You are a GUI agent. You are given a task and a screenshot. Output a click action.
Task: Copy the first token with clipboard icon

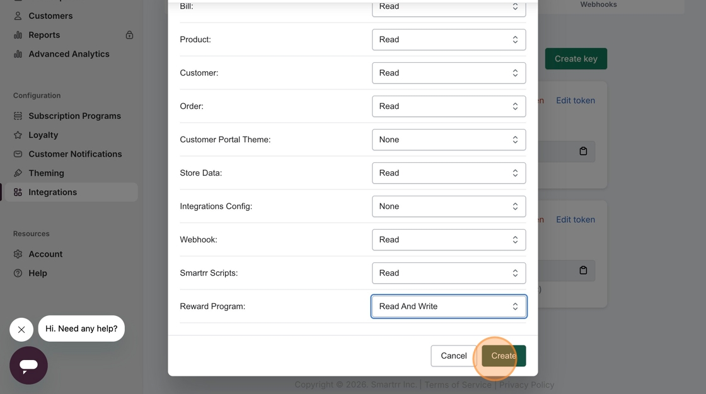click(x=583, y=151)
